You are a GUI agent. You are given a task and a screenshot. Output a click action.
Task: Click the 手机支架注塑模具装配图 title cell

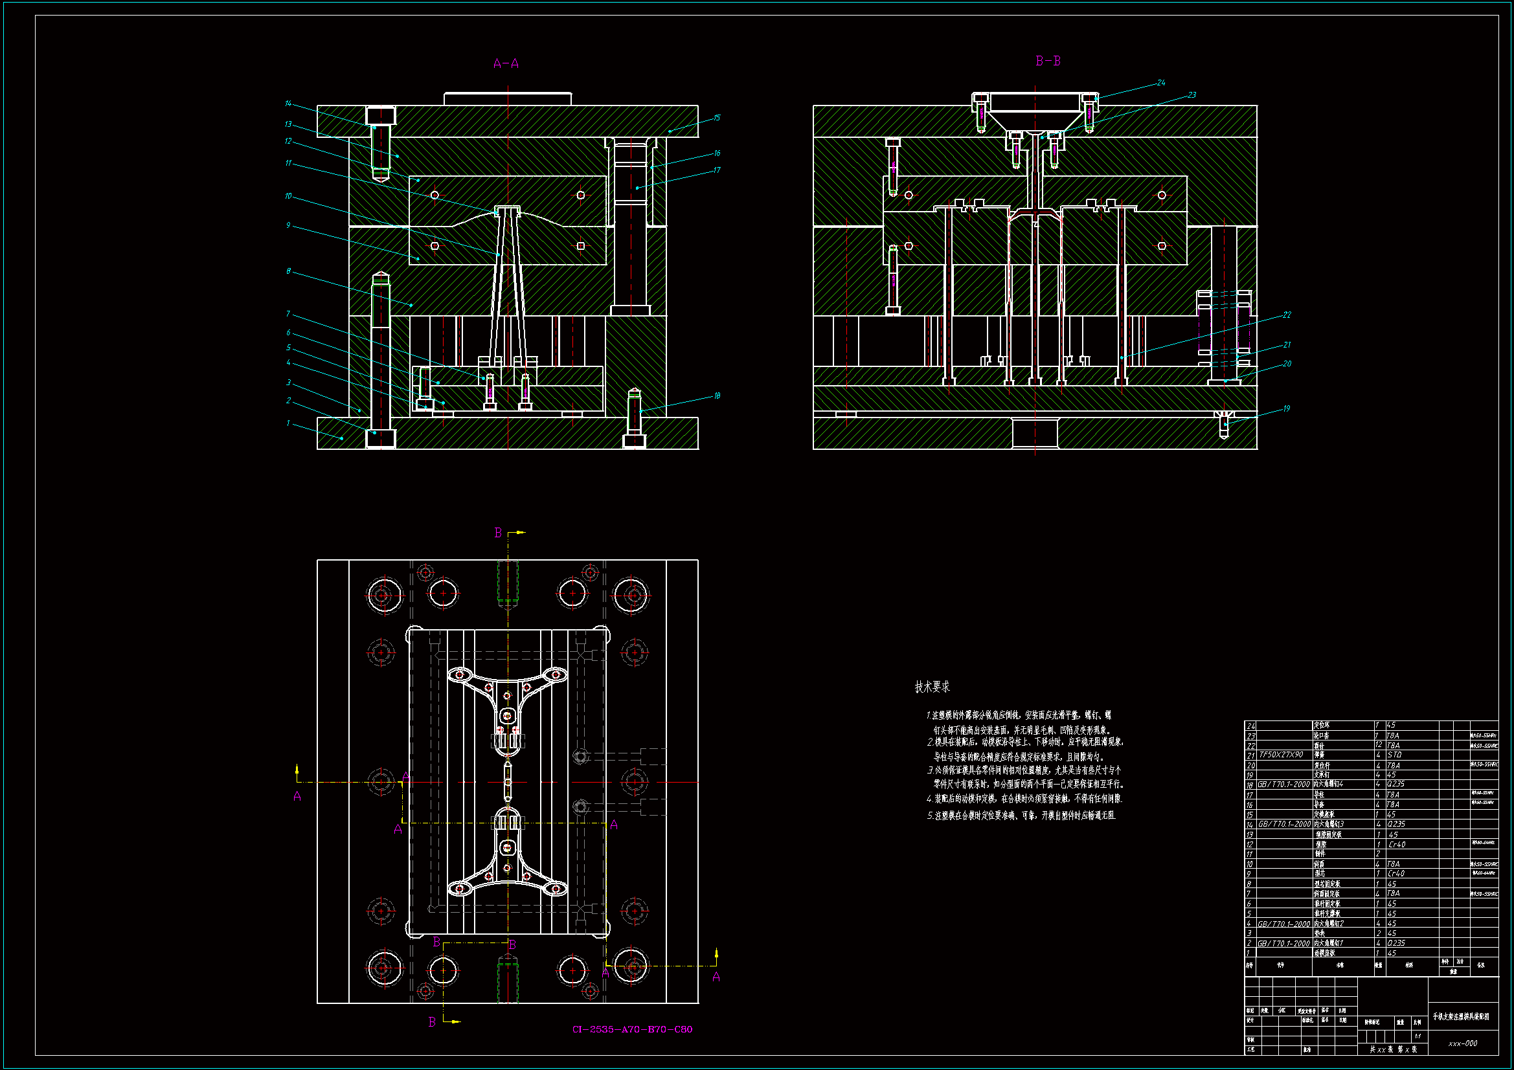click(x=1461, y=1017)
